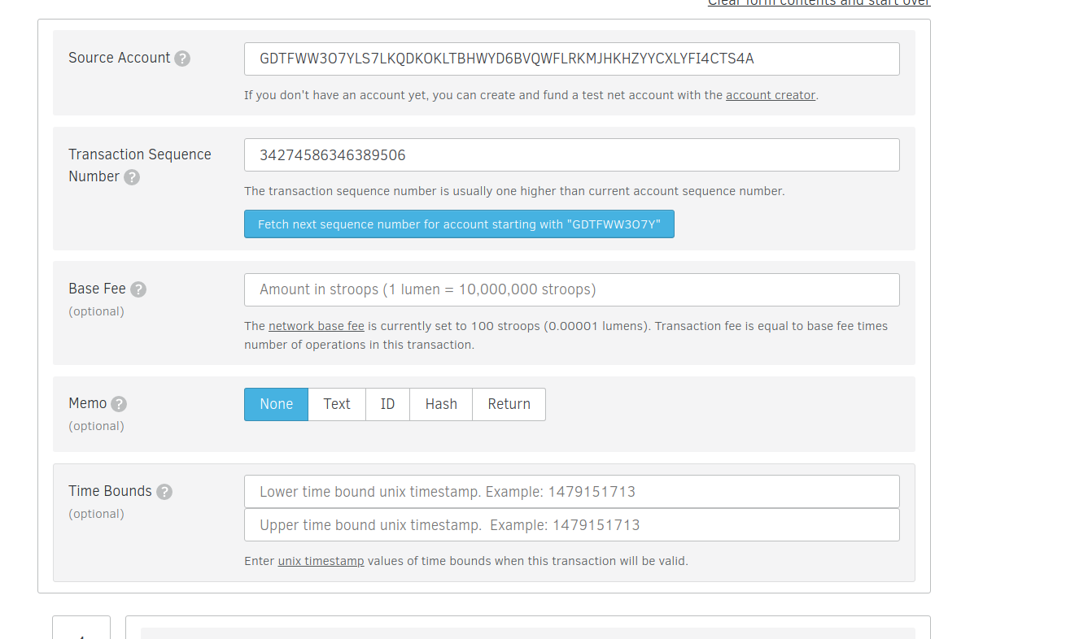The height and width of the screenshot is (639, 1079).
Task: Open the unix timestamp link
Action: pos(321,561)
